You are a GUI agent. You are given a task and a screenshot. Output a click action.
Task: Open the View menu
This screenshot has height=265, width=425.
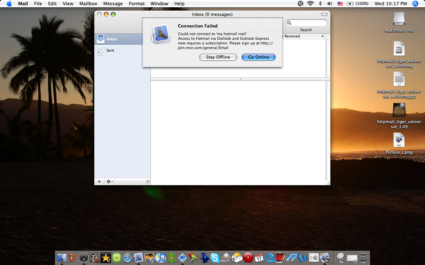[x=68, y=4]
